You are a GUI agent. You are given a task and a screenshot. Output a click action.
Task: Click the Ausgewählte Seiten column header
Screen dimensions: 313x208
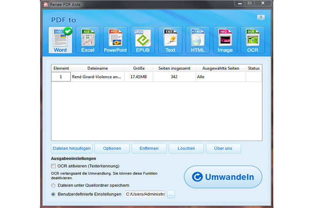220,68
